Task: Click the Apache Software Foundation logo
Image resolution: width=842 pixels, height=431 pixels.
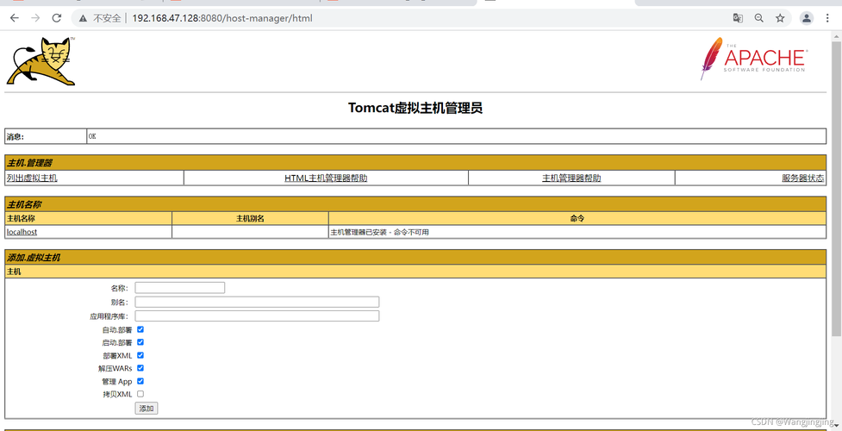Action: pyautogui.click(x=753, y=59)
